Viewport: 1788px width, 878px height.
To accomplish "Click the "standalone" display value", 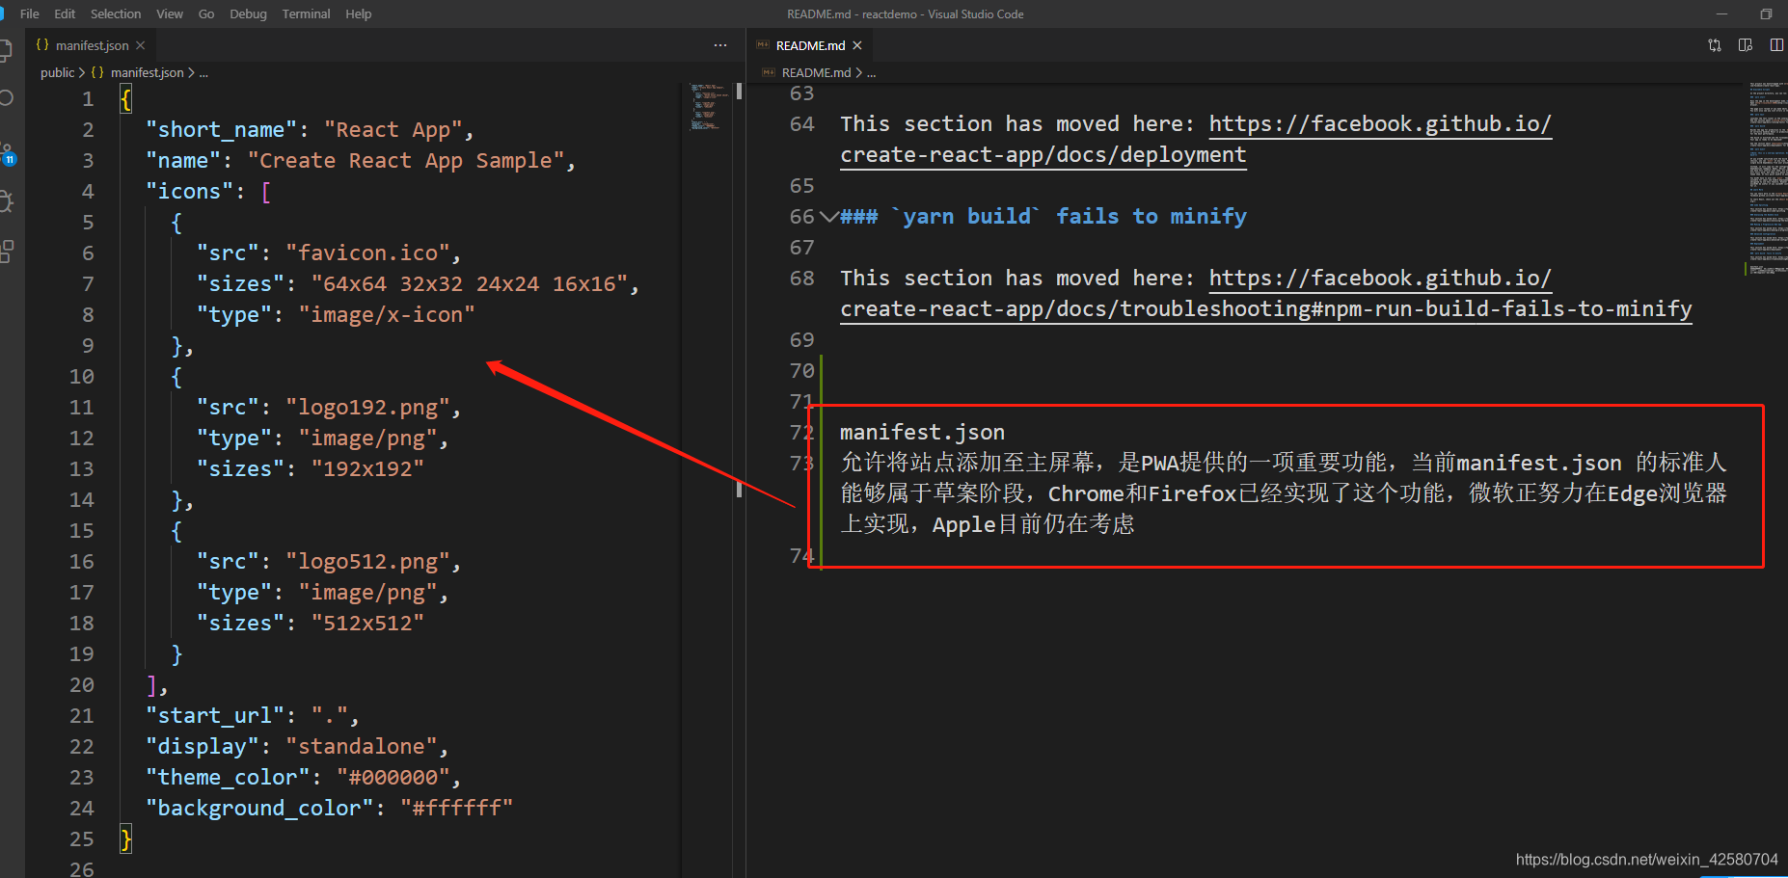I will click(x=362, y=747).
